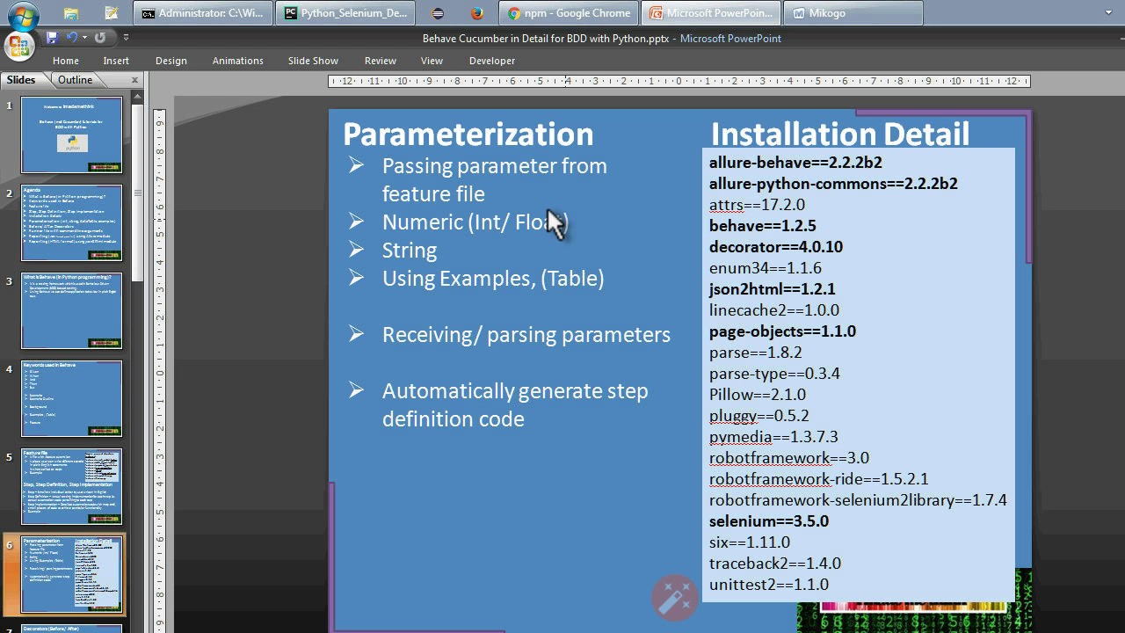Undo the last action
The height and width of the screenshot is (633, 1125).
[x=71, y=37]
